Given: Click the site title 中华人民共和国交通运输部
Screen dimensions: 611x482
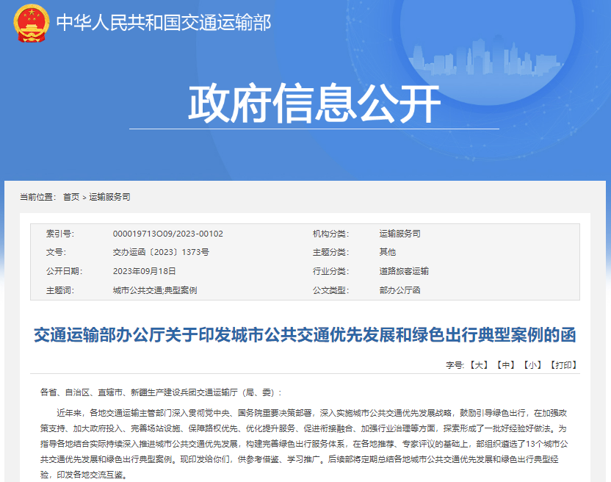Looking at the screenshot, I should tap(165, 23).
